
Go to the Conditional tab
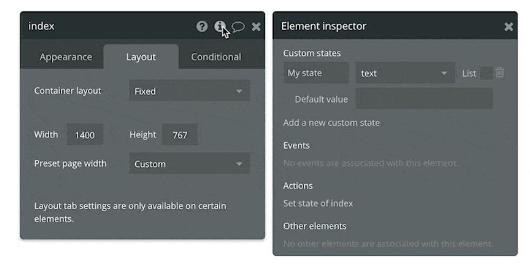point(217,57)
